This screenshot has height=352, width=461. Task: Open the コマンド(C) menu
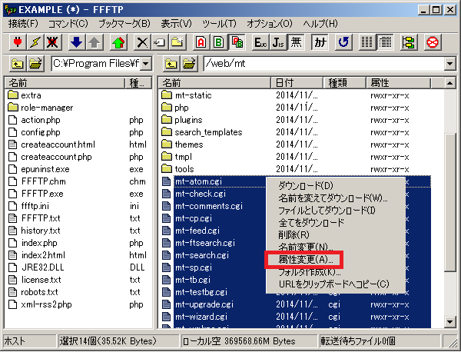[68, 24]
